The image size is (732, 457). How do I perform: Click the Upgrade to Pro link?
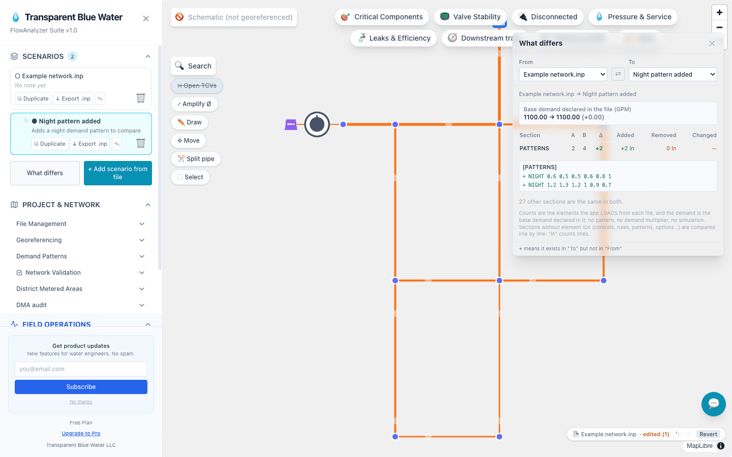[81, 434]
